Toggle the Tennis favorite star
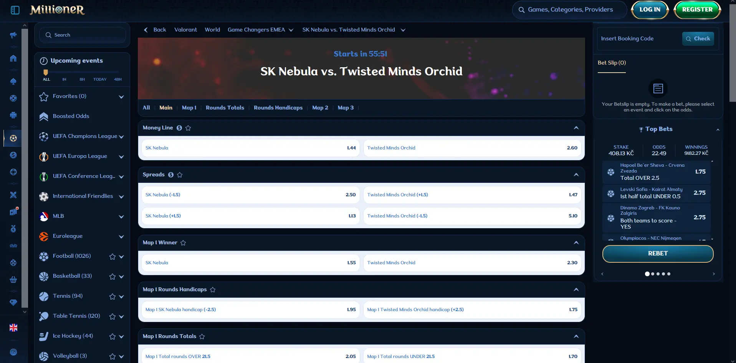The width and height of the screenshot is (736, 363). pyautogui.click(x=112, y=297)
